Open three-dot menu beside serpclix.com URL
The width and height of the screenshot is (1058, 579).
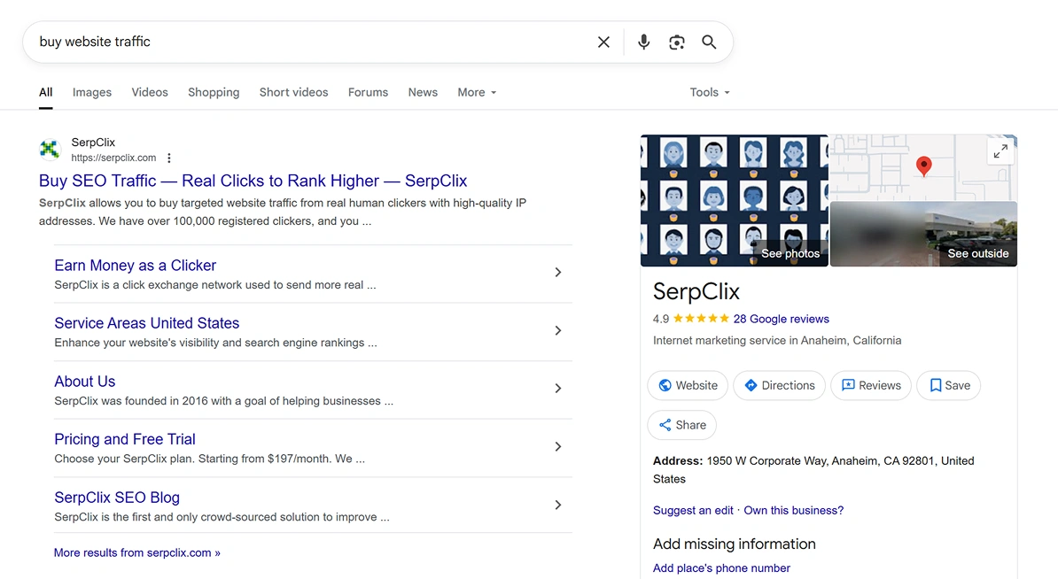pyautogui.click(x=168, y=158)
